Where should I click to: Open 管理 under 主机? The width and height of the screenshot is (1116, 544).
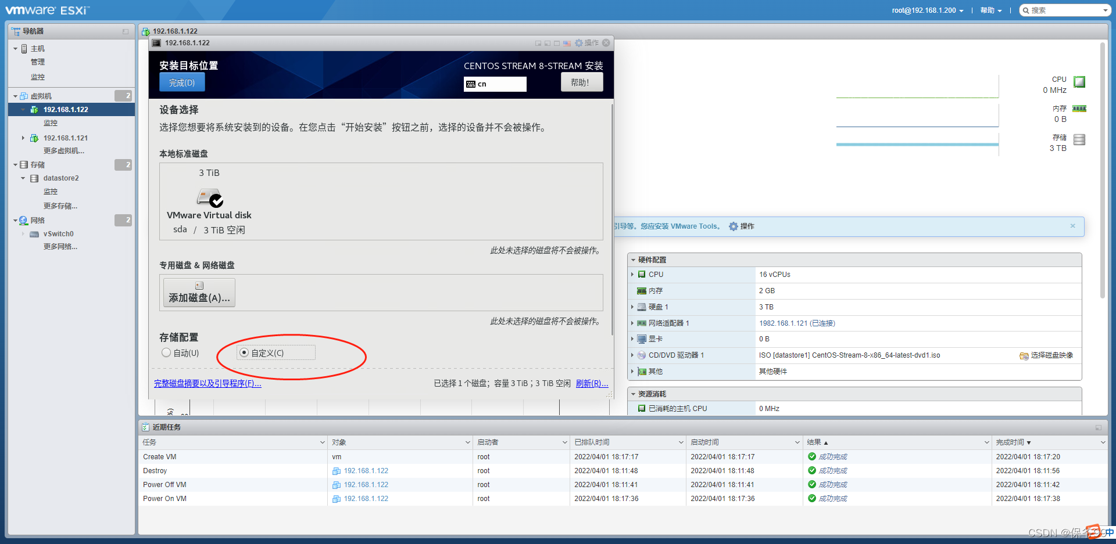(38, 62)
